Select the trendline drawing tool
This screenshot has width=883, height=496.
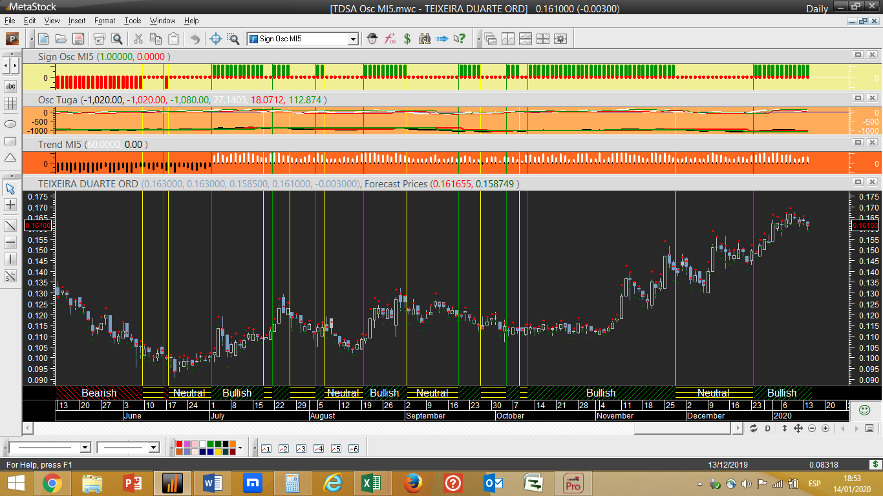tap(10, 225)
